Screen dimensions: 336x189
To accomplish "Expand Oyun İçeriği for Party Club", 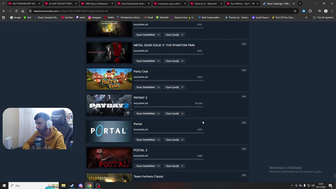I will click(174, 87).
